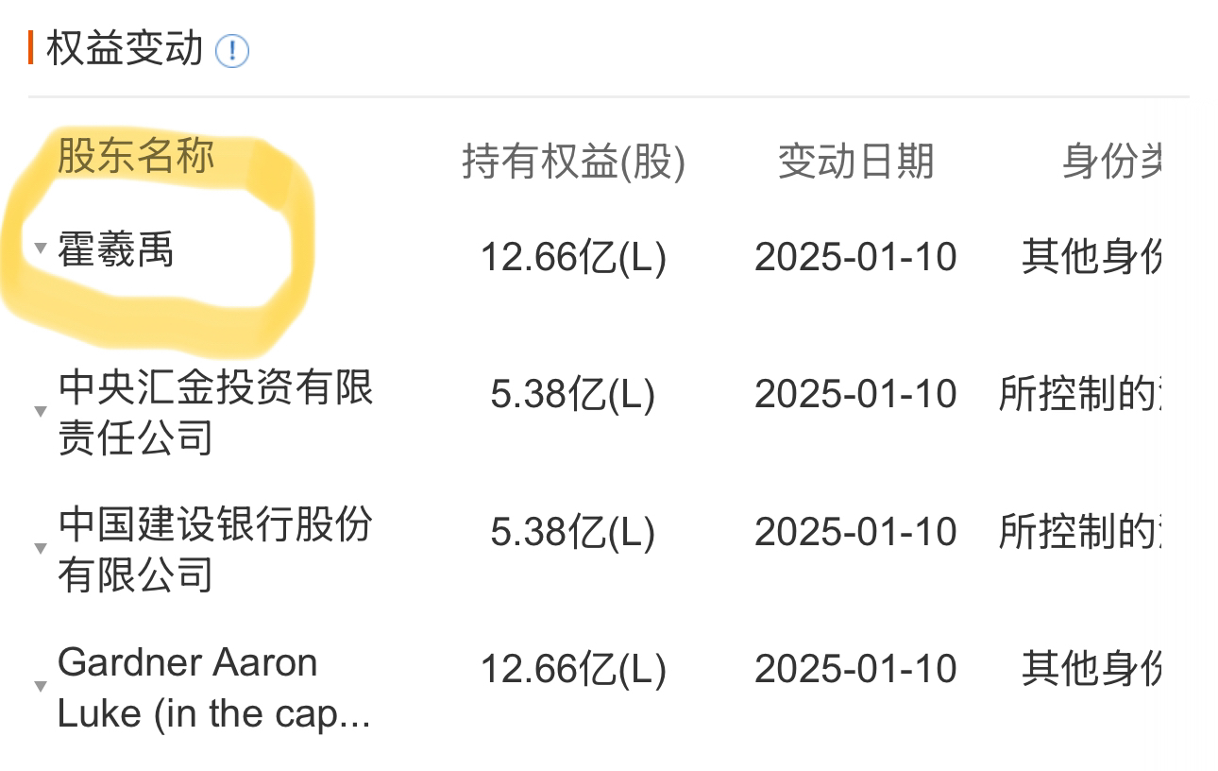This screenshot has height=771, width=1218.
Task: Expand the Gardner Aaron Luke row arrow
Action: click(x=41, y=686)
